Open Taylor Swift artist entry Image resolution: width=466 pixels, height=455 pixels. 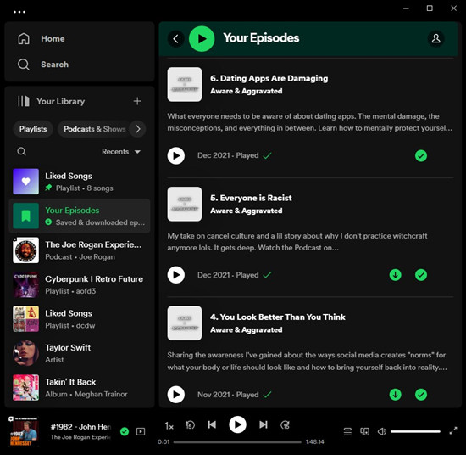point(80,353)
